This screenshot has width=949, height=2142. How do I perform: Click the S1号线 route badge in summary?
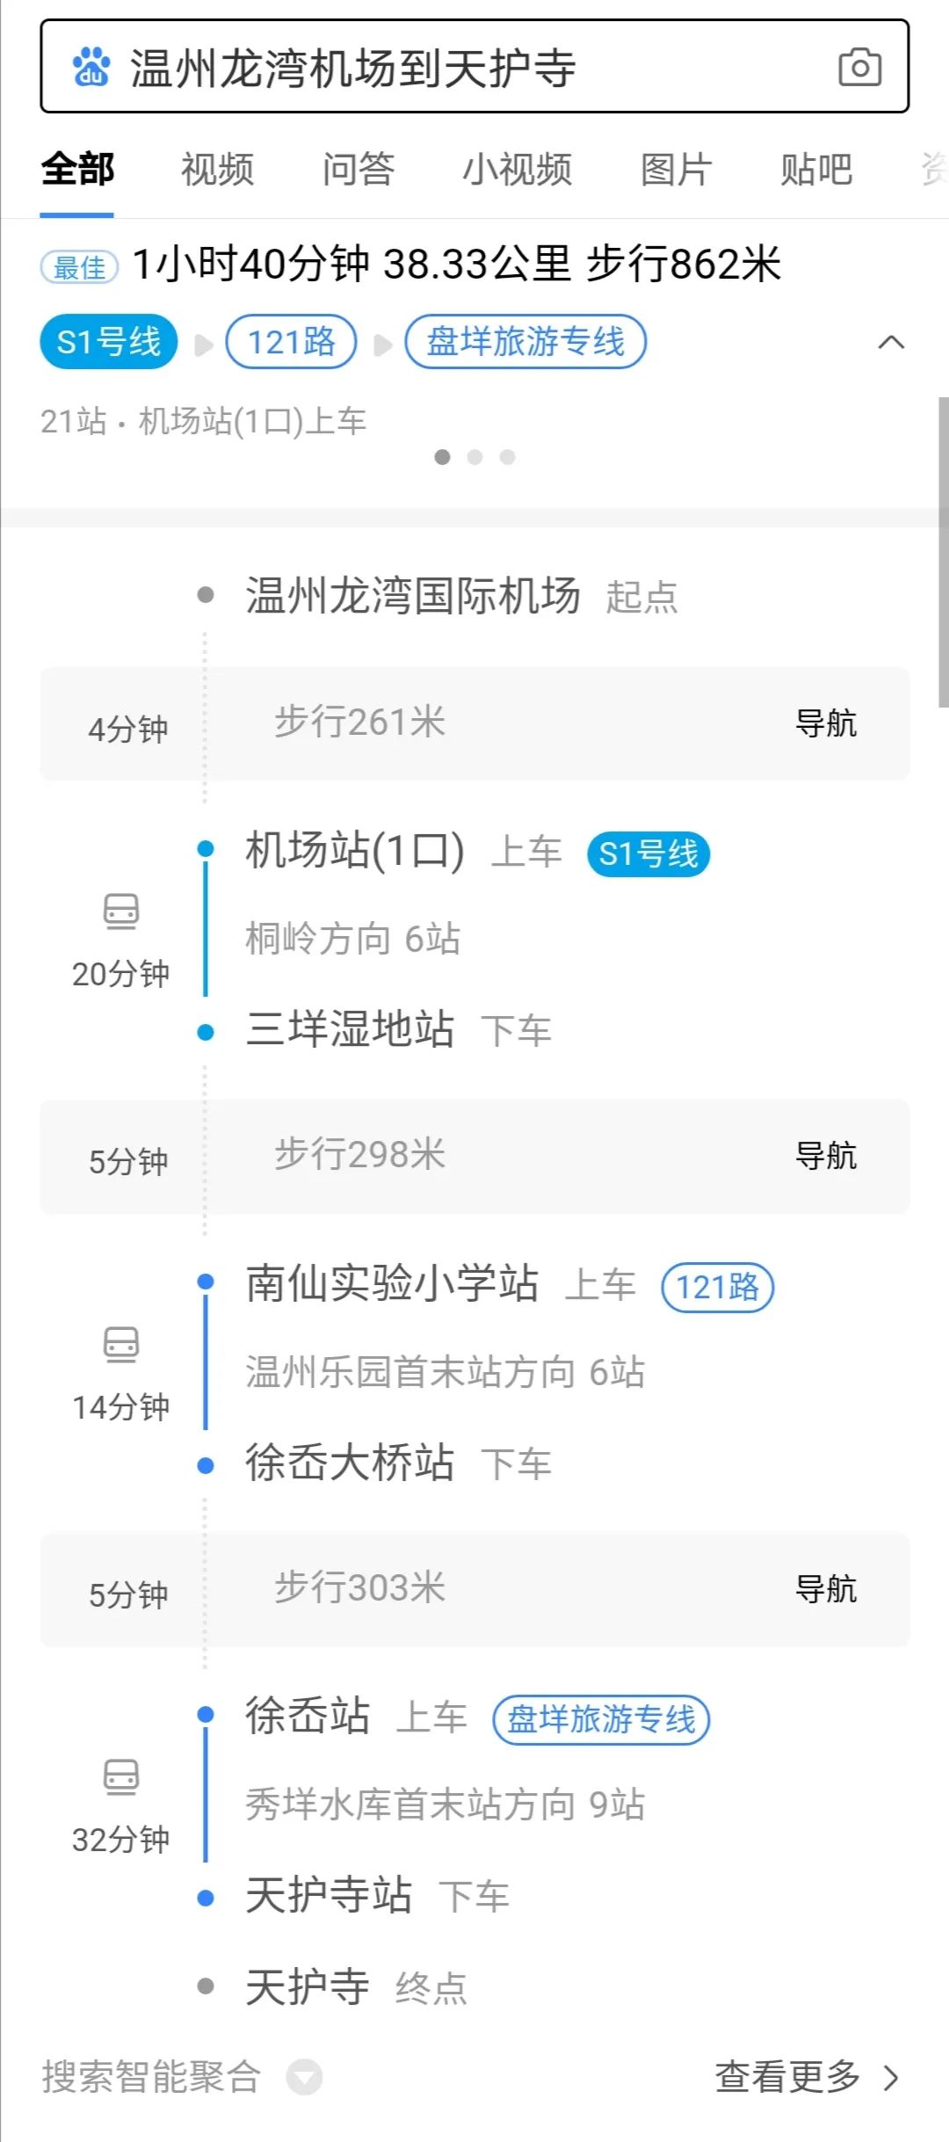pyautogui.click(x=108, y=342)
